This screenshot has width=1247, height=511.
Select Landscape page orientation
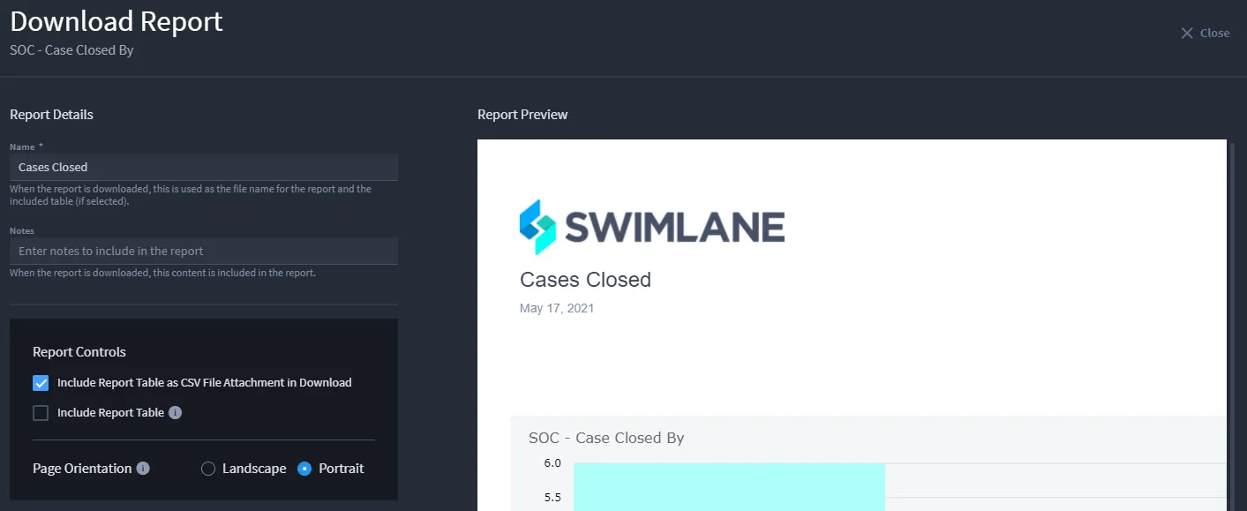coord(208,469)
